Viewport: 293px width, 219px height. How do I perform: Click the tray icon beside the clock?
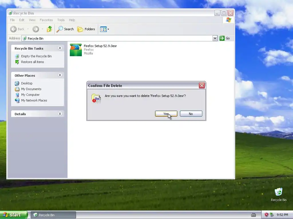pyautogui.click(x=272, y=215)
